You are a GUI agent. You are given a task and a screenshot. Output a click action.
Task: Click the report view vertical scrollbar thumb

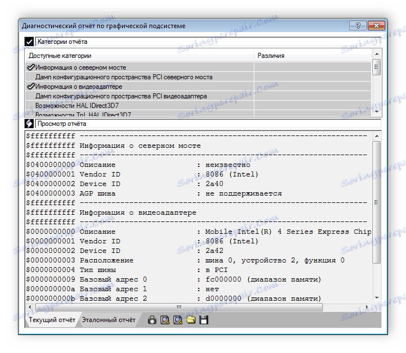(377, 202)
